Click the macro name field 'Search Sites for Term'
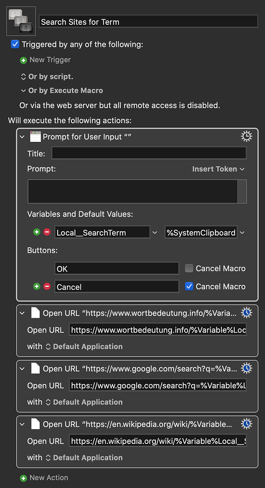Image resolution: width=265 pixels, height=488 pixels. click(148, 21)
